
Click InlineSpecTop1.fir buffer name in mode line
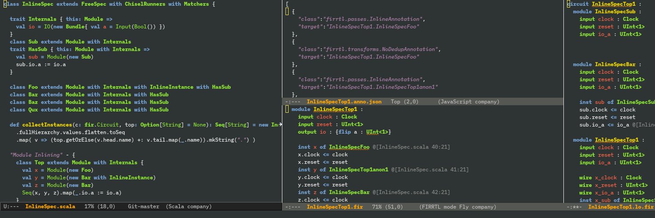tap(335, 207)
